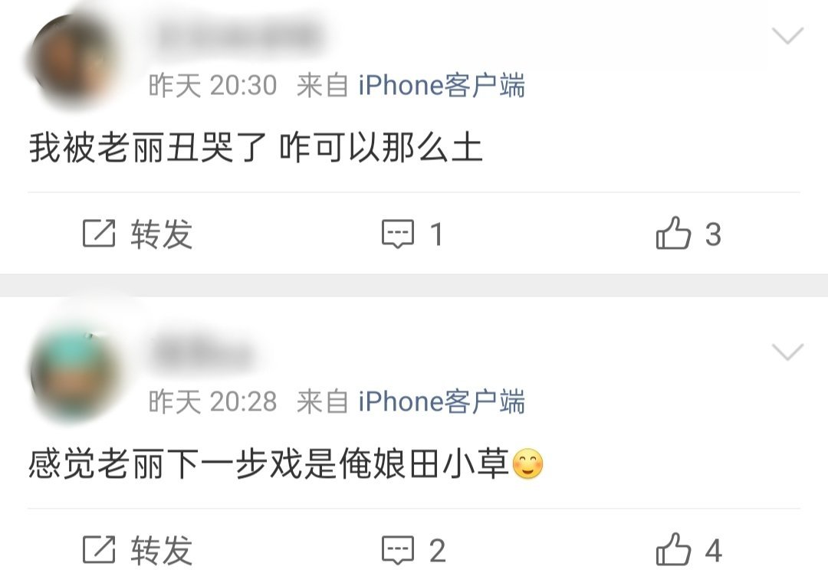
Task: Open iPhone客户端 link on 20:28 post
Action: click(x=442, y=401)
